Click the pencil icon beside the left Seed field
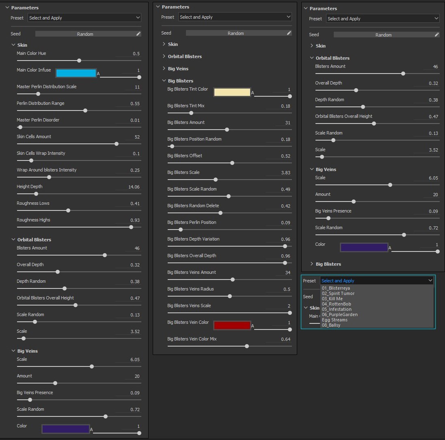This screenshot has width=445, height=440. (x=138, y=34)
